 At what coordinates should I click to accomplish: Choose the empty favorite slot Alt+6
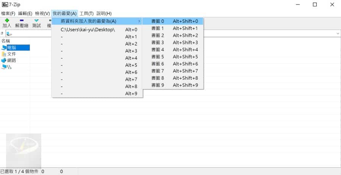(x=97, y=72)
